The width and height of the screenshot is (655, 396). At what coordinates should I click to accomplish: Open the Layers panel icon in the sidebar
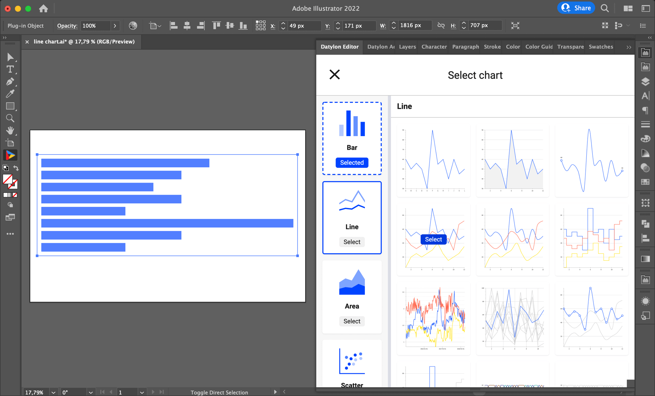click(x=645, y=82)
